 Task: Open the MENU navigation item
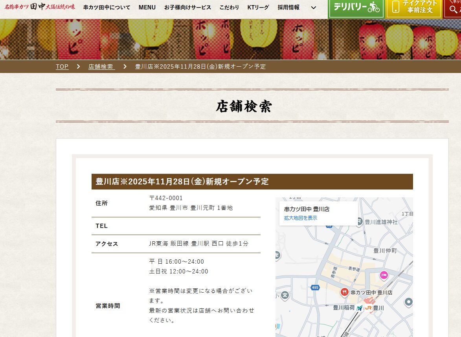pos(147,7)
